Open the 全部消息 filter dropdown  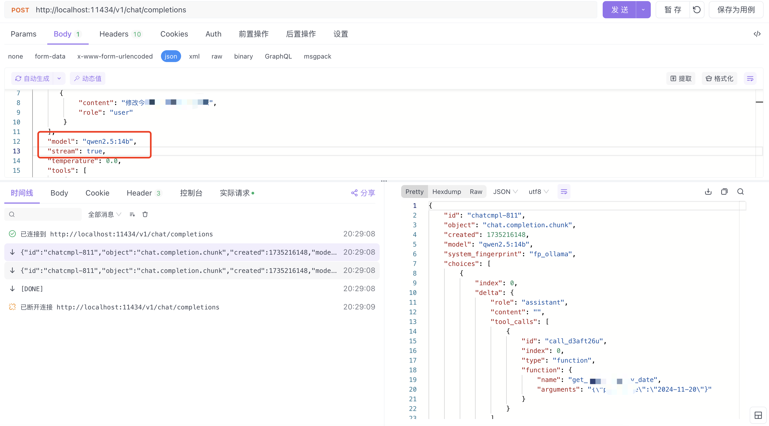105,215
